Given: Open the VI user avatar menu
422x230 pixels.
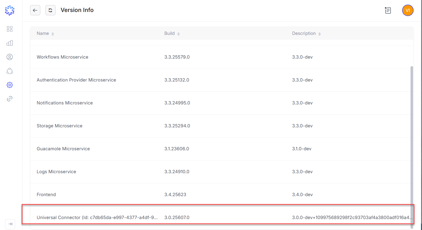Looking at the screenshot, I should pyautogui.click(x=408, y=10).
